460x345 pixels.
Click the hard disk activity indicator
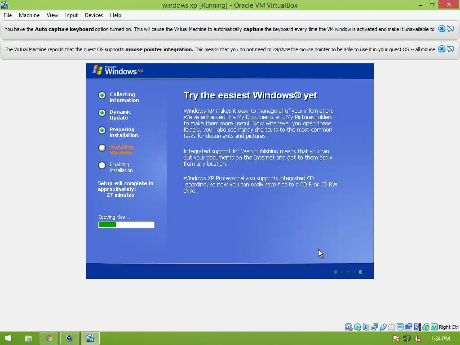click(349, 327)
